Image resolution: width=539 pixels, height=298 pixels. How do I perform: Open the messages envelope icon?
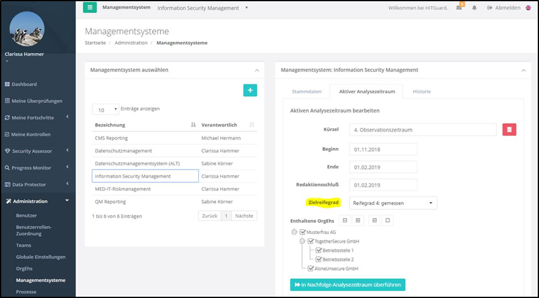(459, 8)
